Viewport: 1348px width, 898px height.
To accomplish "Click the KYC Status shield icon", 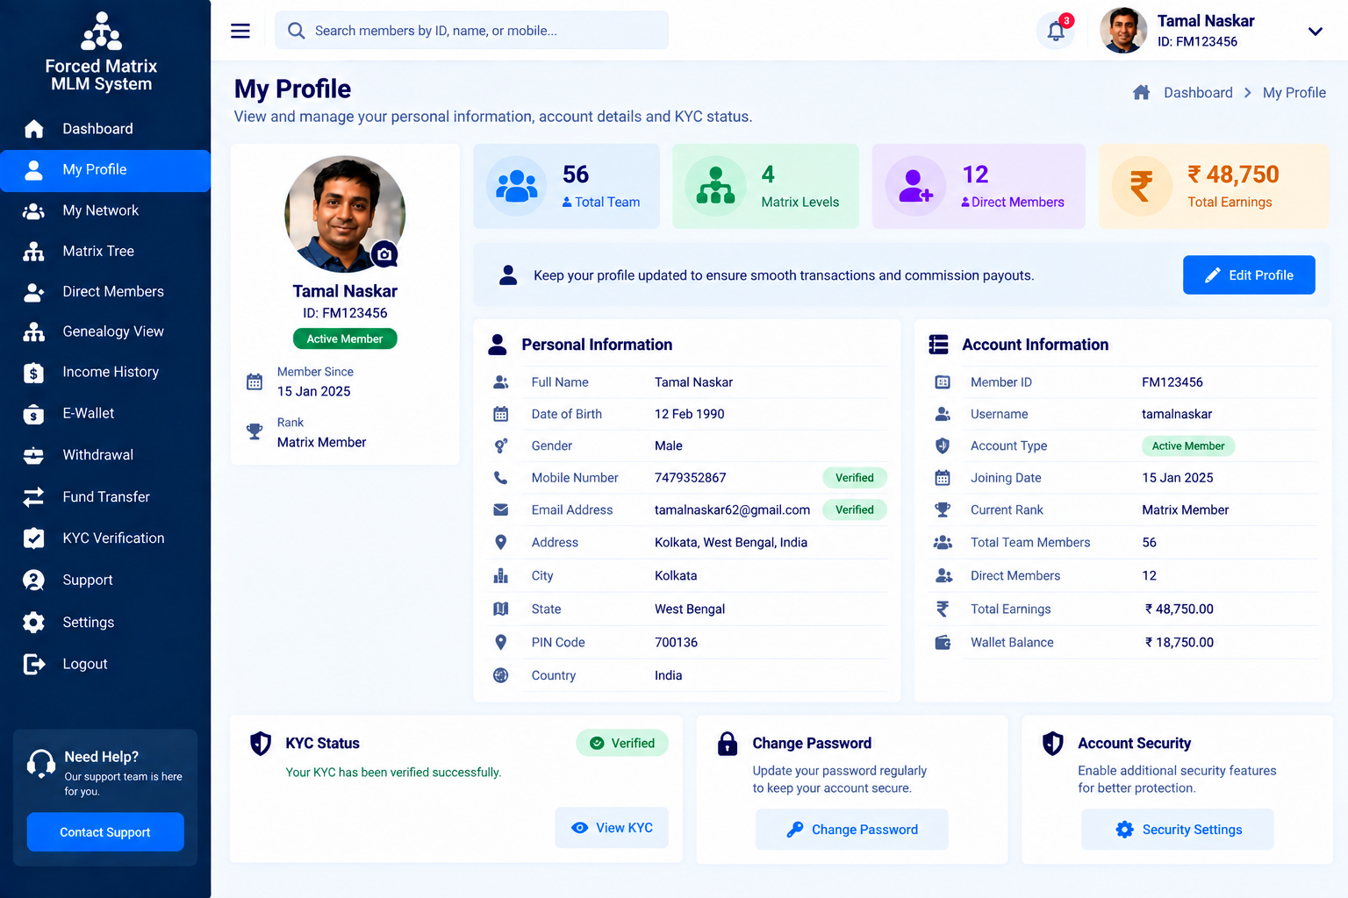I will 261,744.
